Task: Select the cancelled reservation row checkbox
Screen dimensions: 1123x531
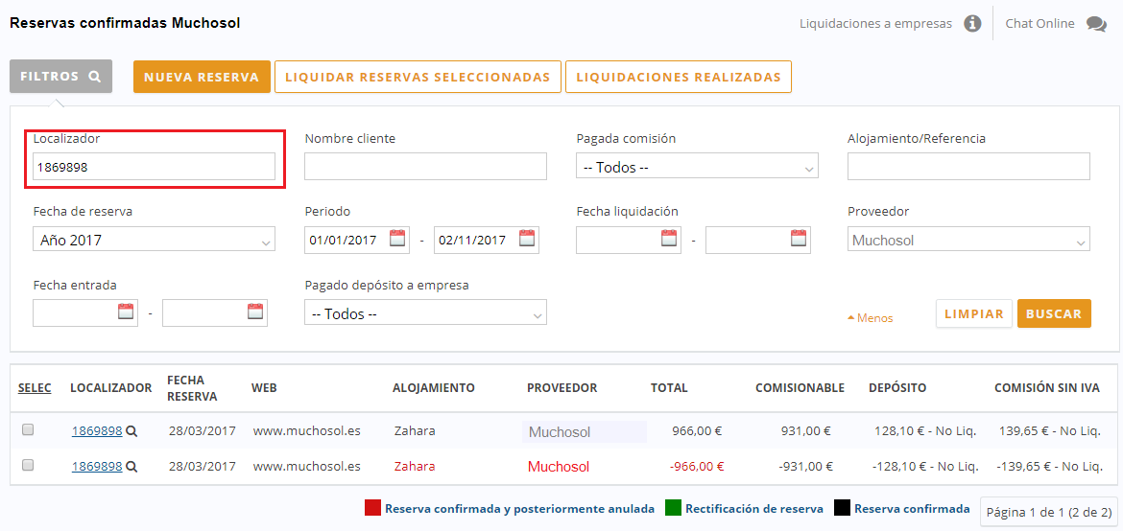Action: (x=28, y=465)
